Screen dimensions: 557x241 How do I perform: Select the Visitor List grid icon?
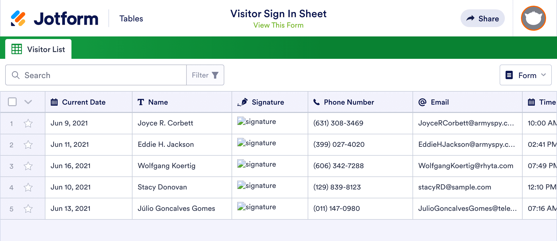coord(16,49)
